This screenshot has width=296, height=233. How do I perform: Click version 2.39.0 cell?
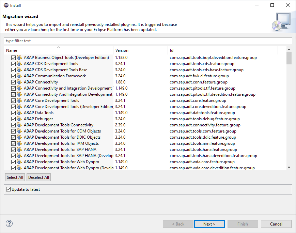(120, 125)
